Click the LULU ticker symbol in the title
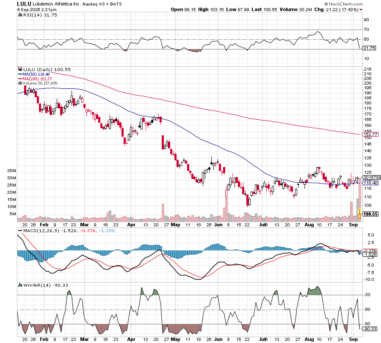 (x=24, y=4)
